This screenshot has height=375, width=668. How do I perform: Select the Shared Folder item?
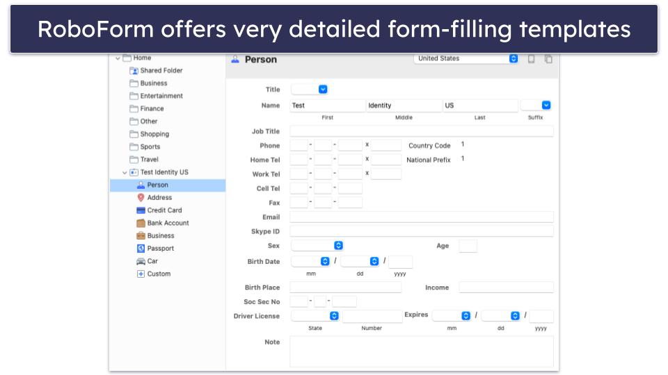[161, 71]
